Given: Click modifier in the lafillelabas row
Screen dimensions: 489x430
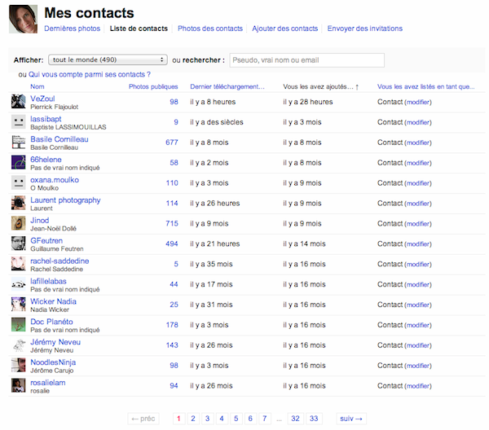Looking at the screenshot, I should 418,284.
